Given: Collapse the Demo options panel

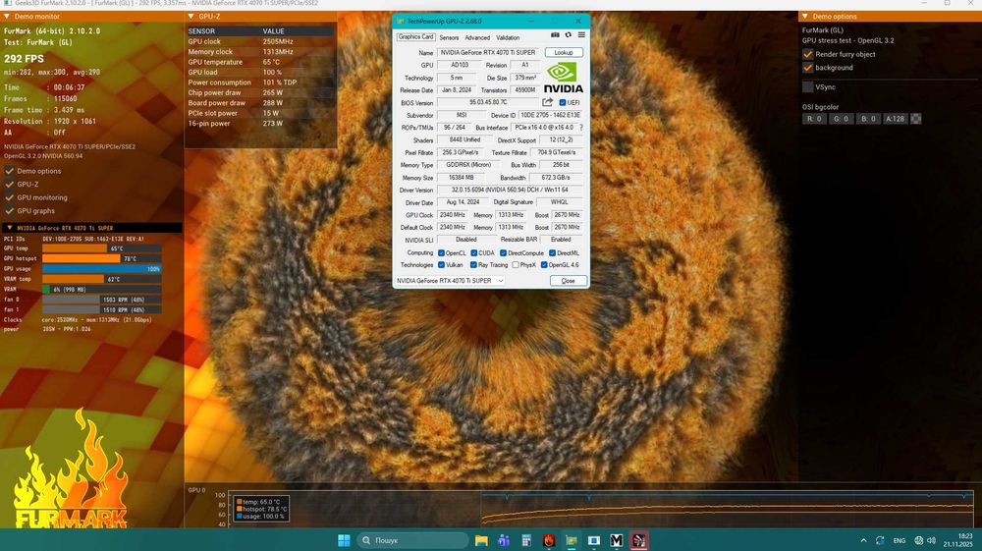Looking at the screenshot, I should pyautogui.click(x=805, y=17).
